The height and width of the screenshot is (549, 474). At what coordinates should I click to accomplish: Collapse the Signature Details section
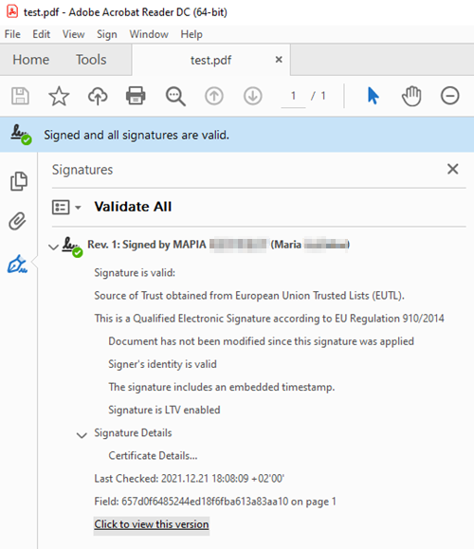click(82, 435)
